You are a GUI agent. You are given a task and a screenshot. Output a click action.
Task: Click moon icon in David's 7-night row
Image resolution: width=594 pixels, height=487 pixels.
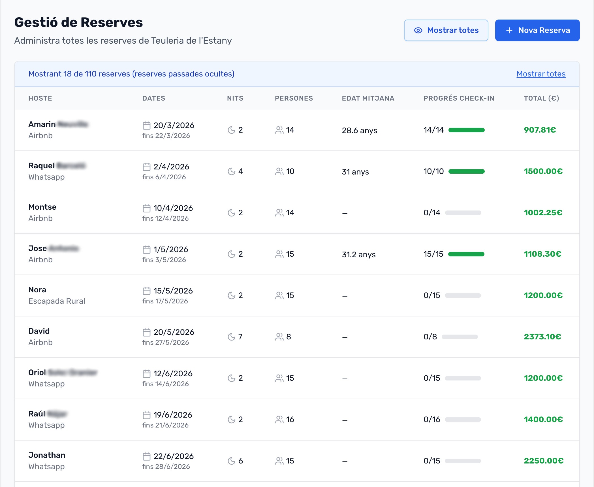[232, 337]
